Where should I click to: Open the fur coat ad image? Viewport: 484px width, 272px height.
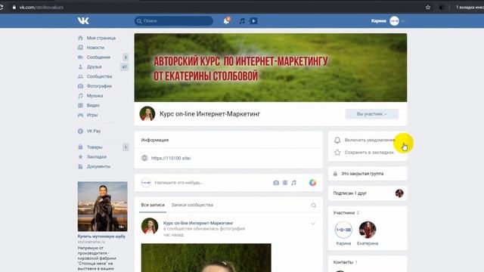coord(103,206)
